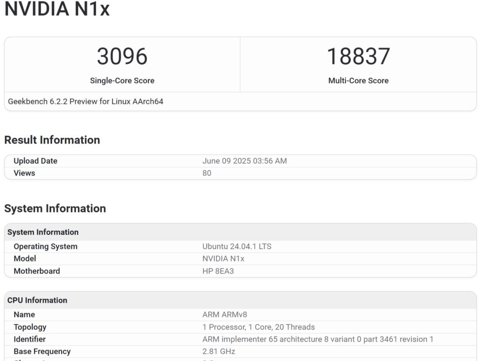Select the Ubuntu 24.04.1 LTS value
Viewport: 481px width, 361px height.
237,246
